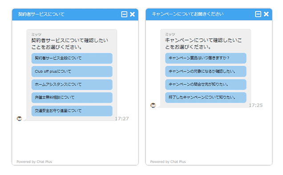
Task: Click message text 契約者サービスについて確認したいことをお選びください
Action: 70,44
